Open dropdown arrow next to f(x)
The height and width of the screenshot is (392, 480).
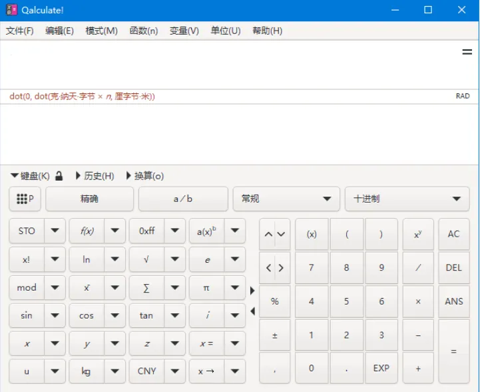click(x=115, y=231)
